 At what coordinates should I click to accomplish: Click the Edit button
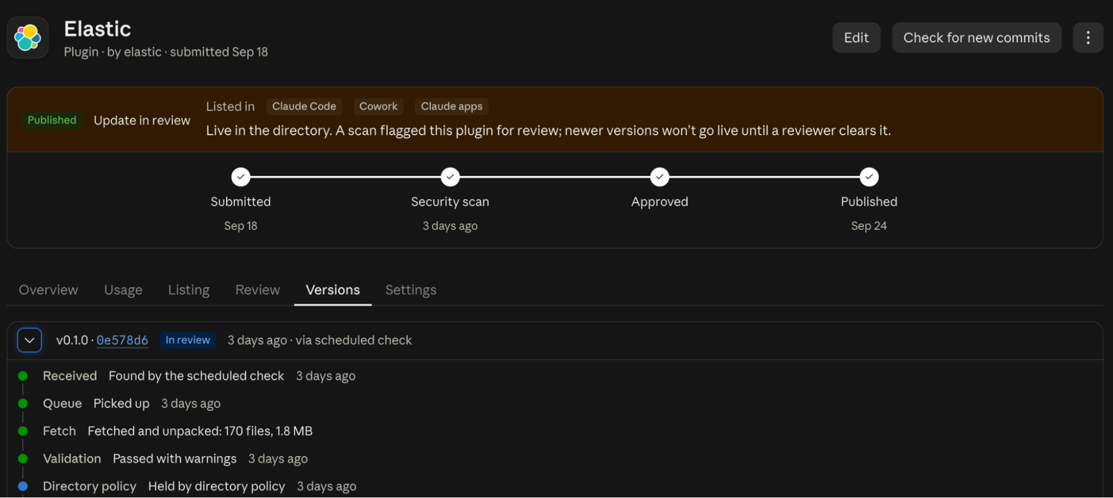click(x=856, y=38)
